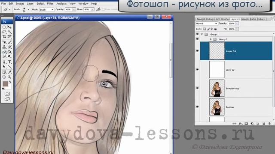
Task: Hide the Волосы copy layer
Action: pos(198,88)
